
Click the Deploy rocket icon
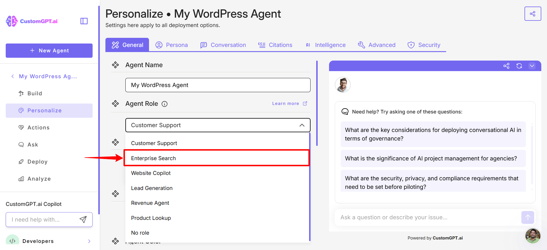21,162
